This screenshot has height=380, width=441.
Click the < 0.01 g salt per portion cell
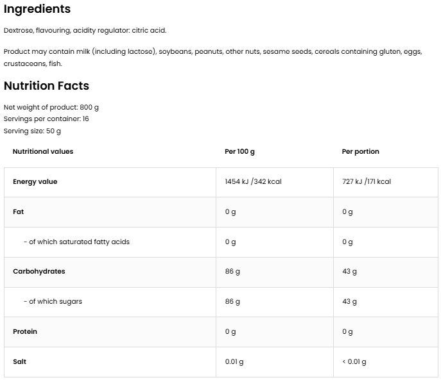point(354,362)
